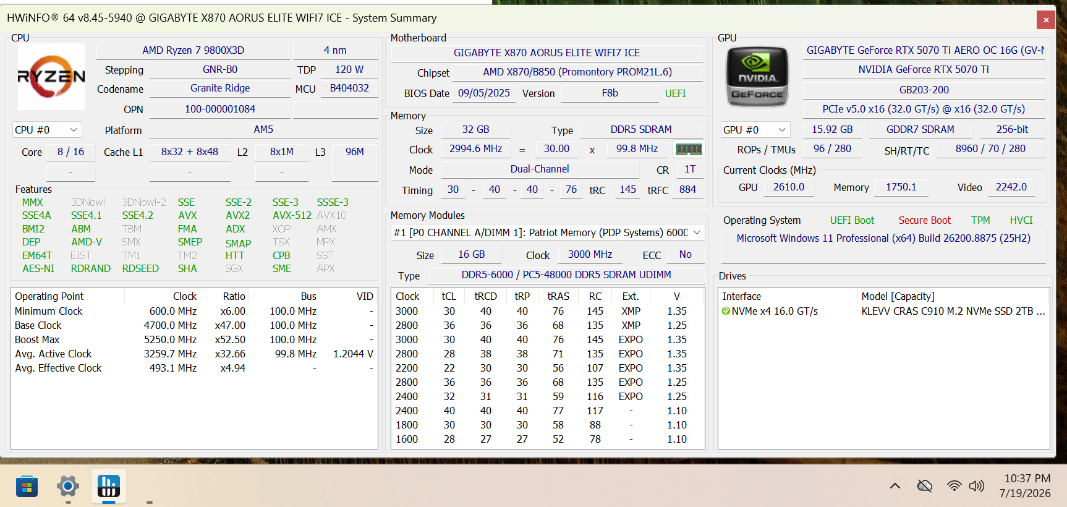
Task: Click the memory module chip icon
Action: (688, 149)
